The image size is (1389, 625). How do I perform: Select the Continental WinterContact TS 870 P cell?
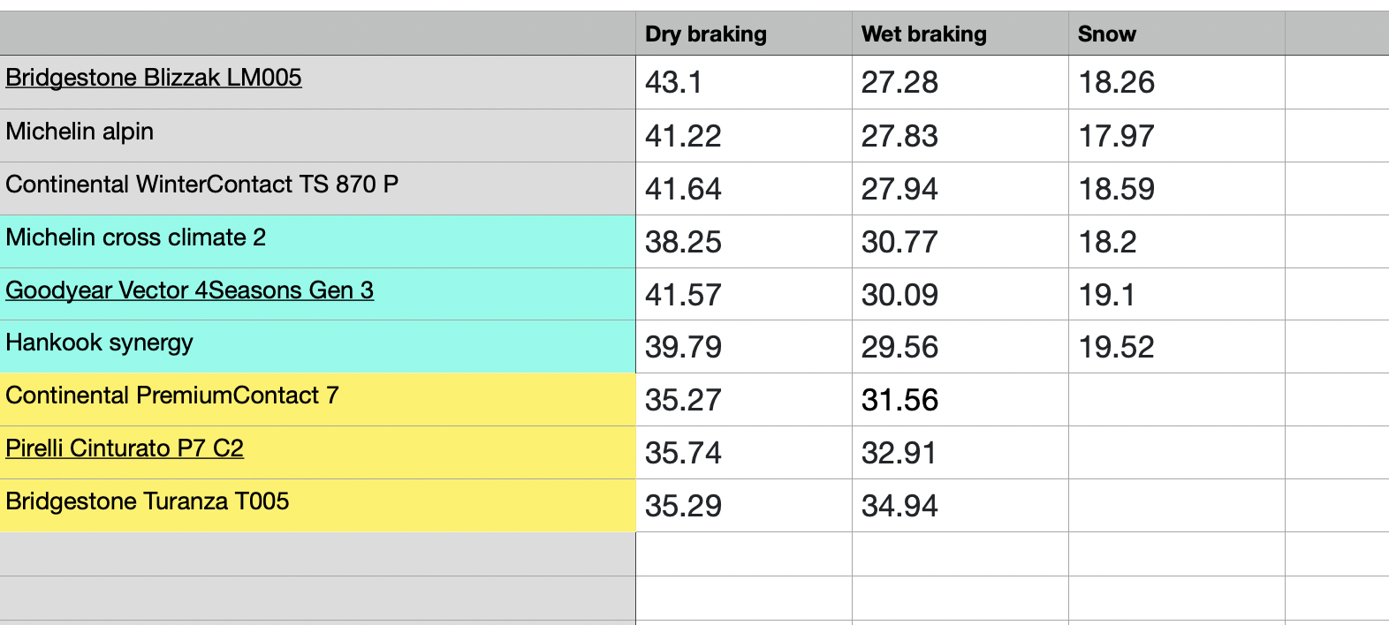pos(201,184)
